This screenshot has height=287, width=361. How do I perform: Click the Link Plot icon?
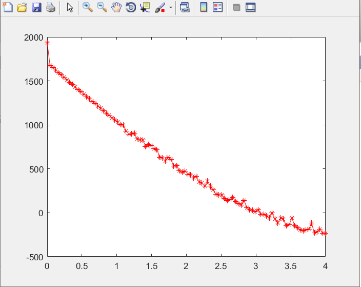[x=185, y=7]
